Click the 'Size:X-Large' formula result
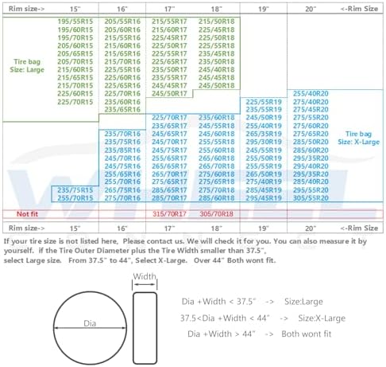 click(322, 318)
